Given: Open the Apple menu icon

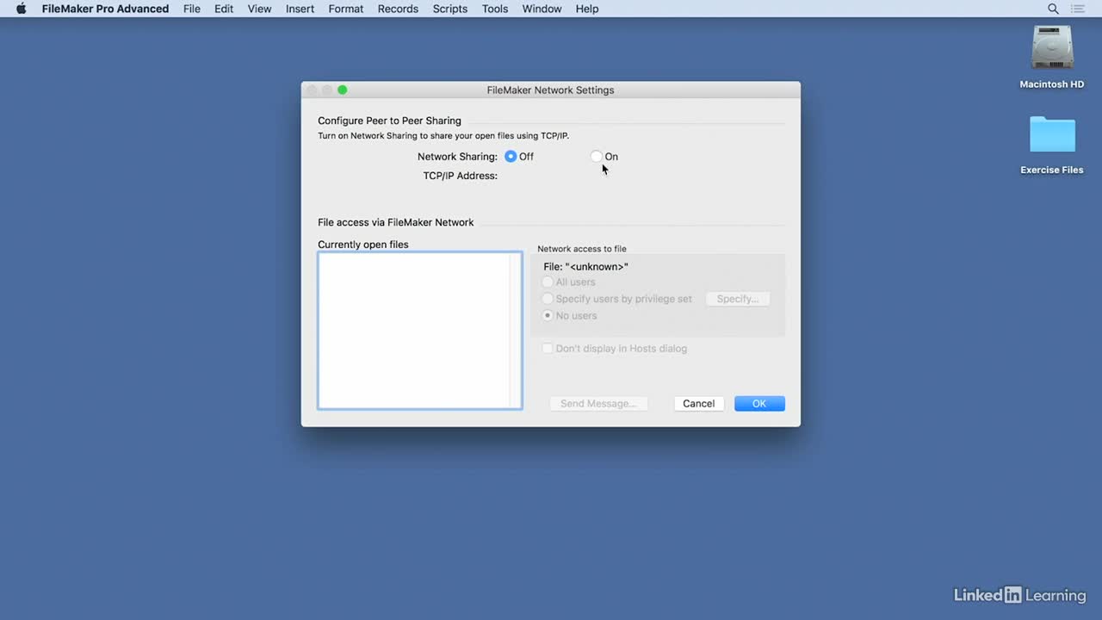Looking at the screenshot, I should 22,9.
